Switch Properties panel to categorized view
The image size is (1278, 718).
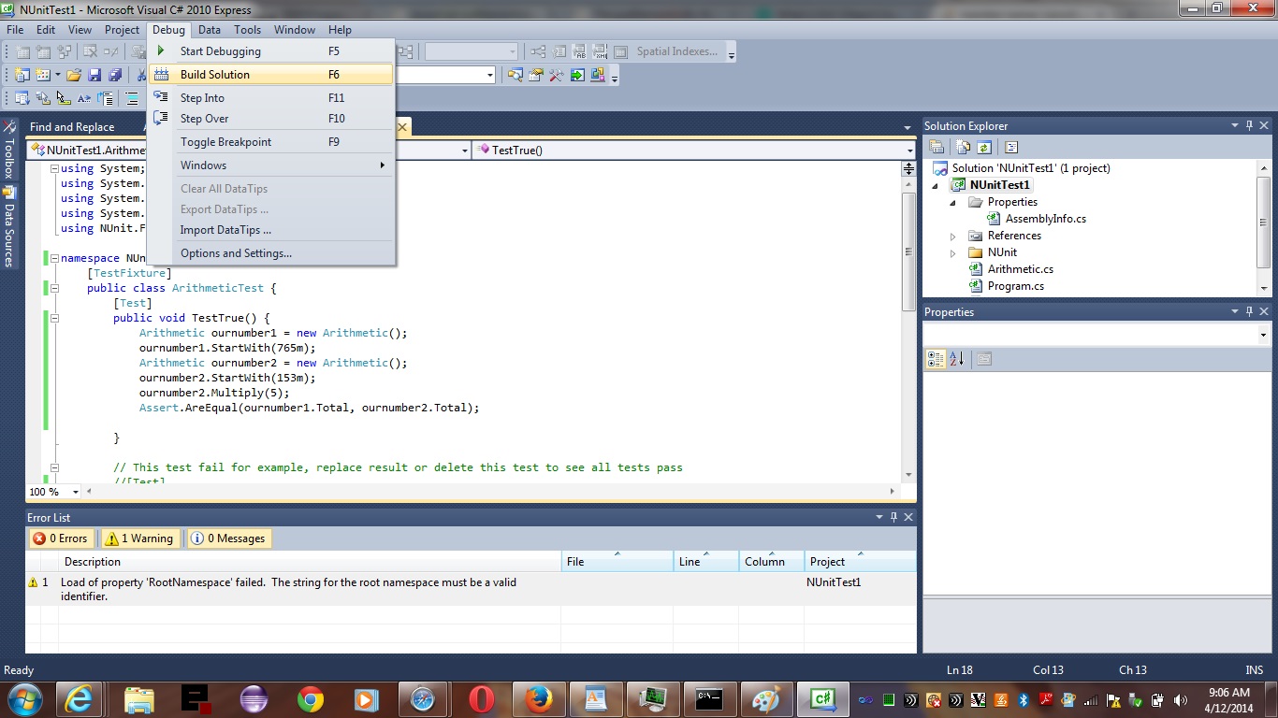coord(936,359)
